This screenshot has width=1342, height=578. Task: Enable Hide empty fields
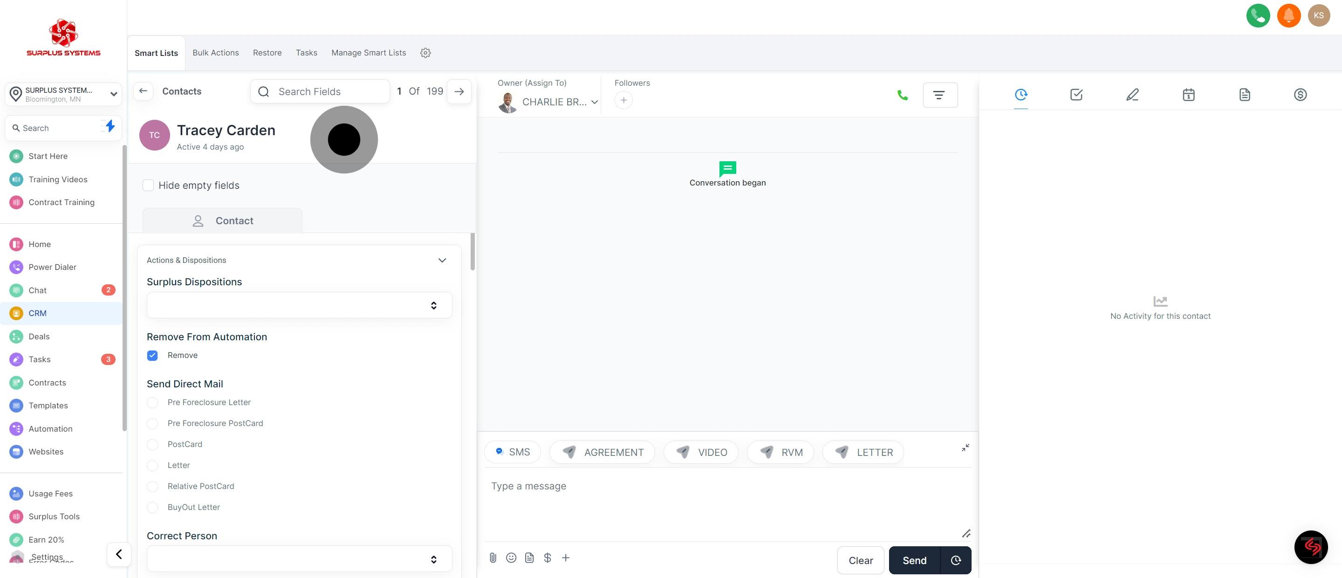148,185
